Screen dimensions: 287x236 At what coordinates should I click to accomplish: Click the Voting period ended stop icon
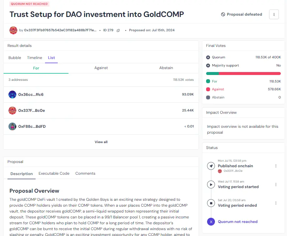tap(211, 203)
